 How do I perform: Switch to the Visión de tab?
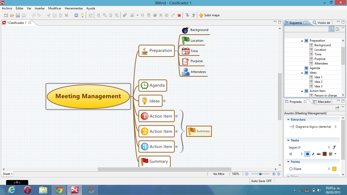(322, 23)
